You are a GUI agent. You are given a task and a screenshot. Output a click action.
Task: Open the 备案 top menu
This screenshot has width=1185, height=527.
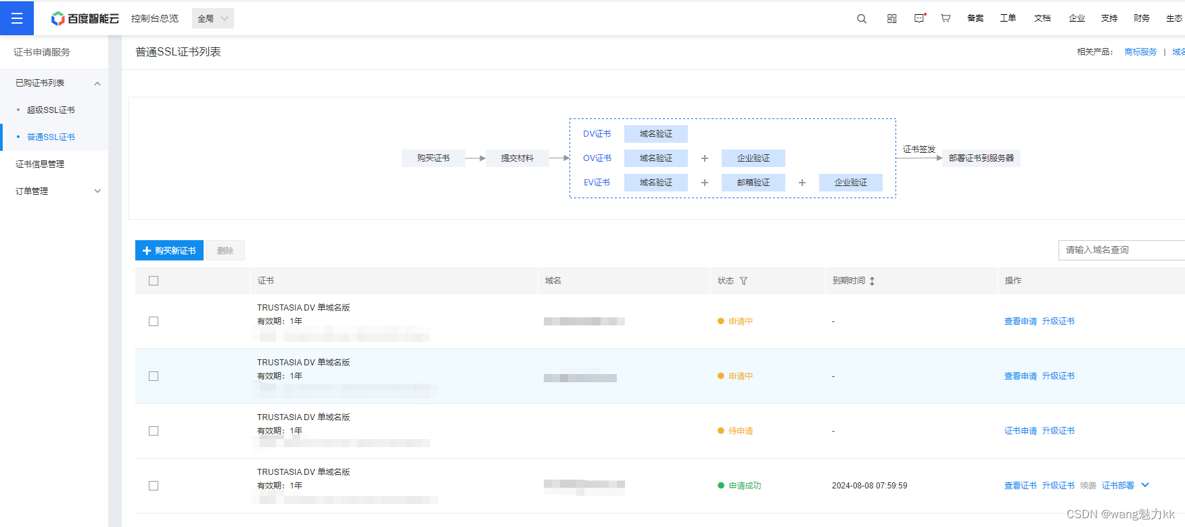coord(975,18)
